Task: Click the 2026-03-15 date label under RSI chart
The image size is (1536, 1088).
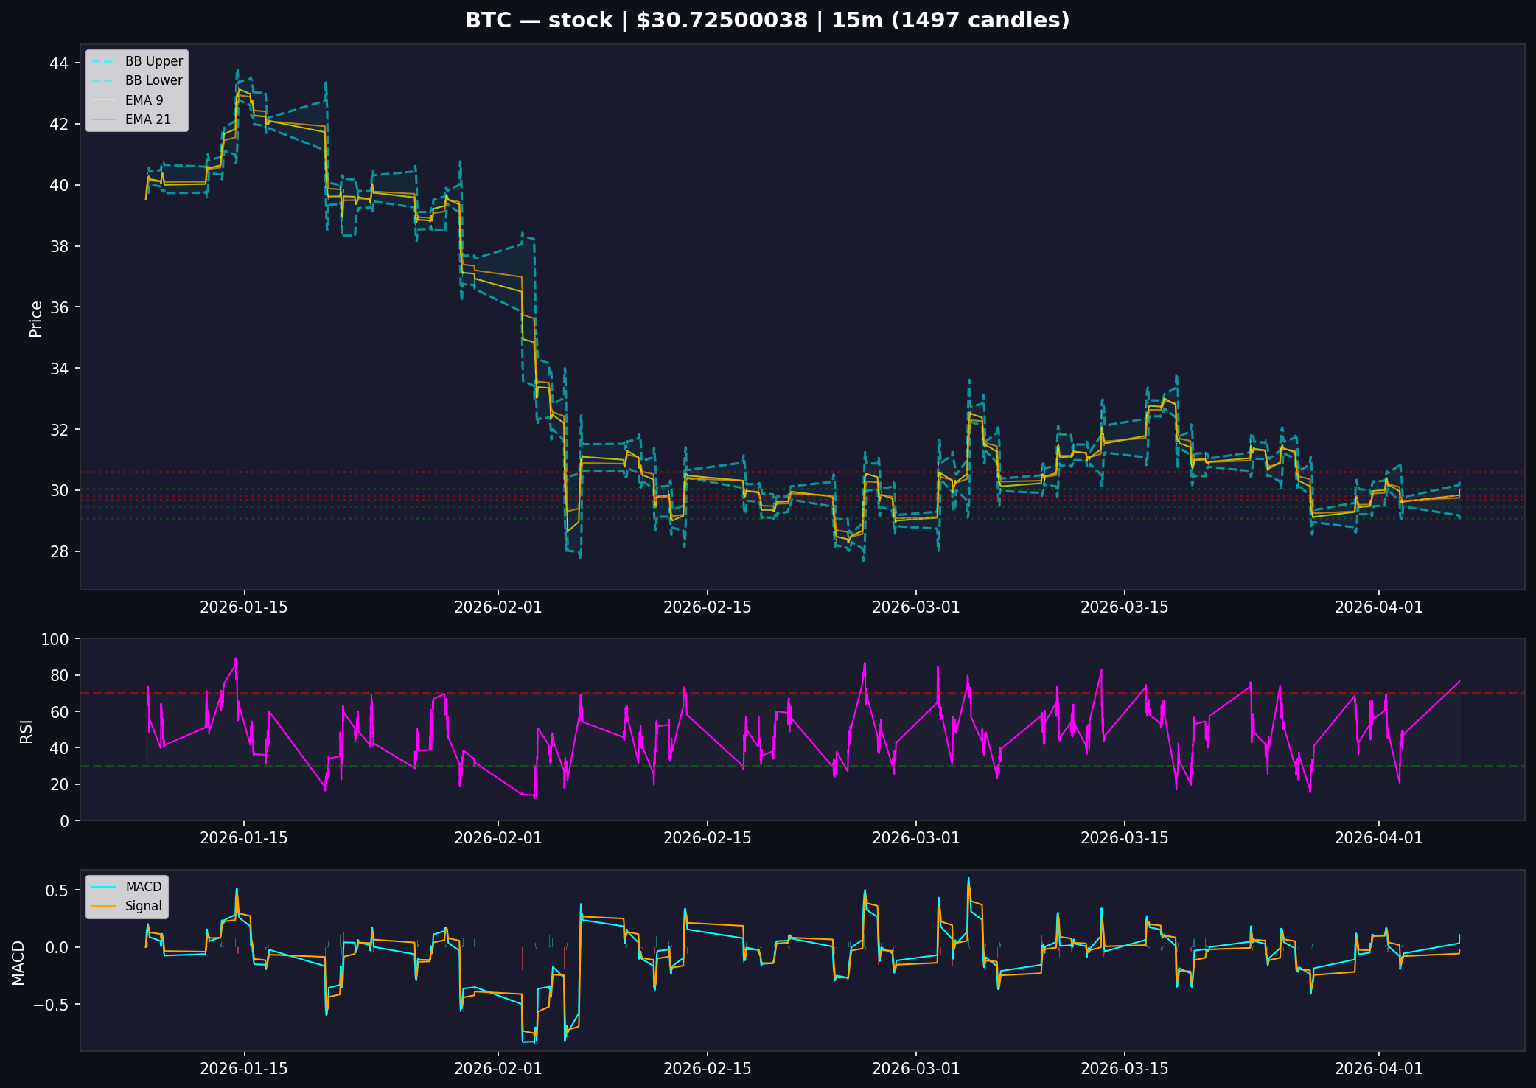Action: (x=1125, y=838)
